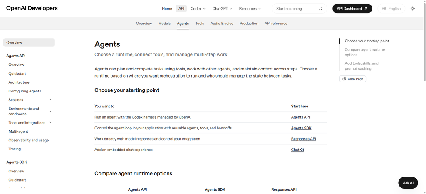This screenshot has height=194, width=426.
Task: Jump to Add tools, skills, prompt caching
Action: coord(362,66)
